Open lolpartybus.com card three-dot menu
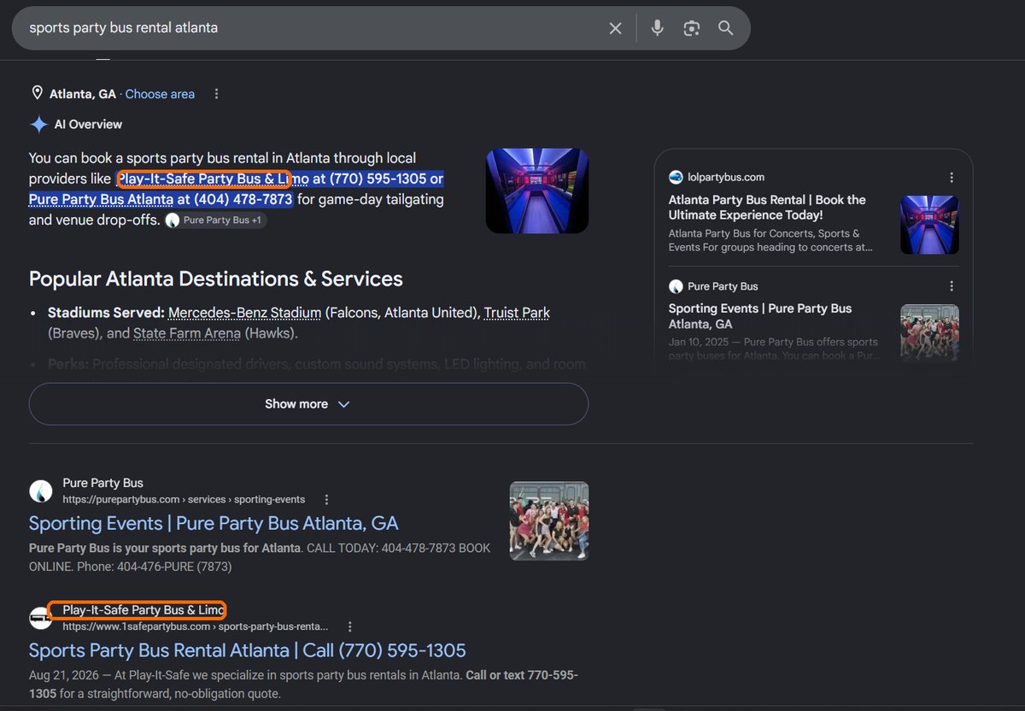 pos(952,178)
